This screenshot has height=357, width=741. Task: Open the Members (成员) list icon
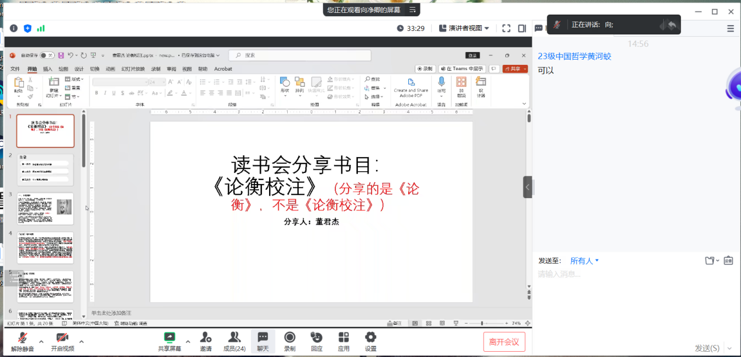[234, 338]
